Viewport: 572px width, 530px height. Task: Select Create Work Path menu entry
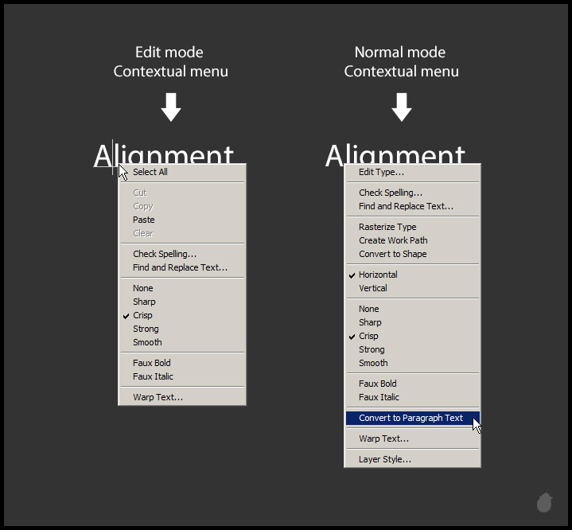point(393,240)
